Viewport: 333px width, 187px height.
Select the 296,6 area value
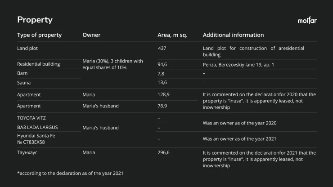[163, 153]
